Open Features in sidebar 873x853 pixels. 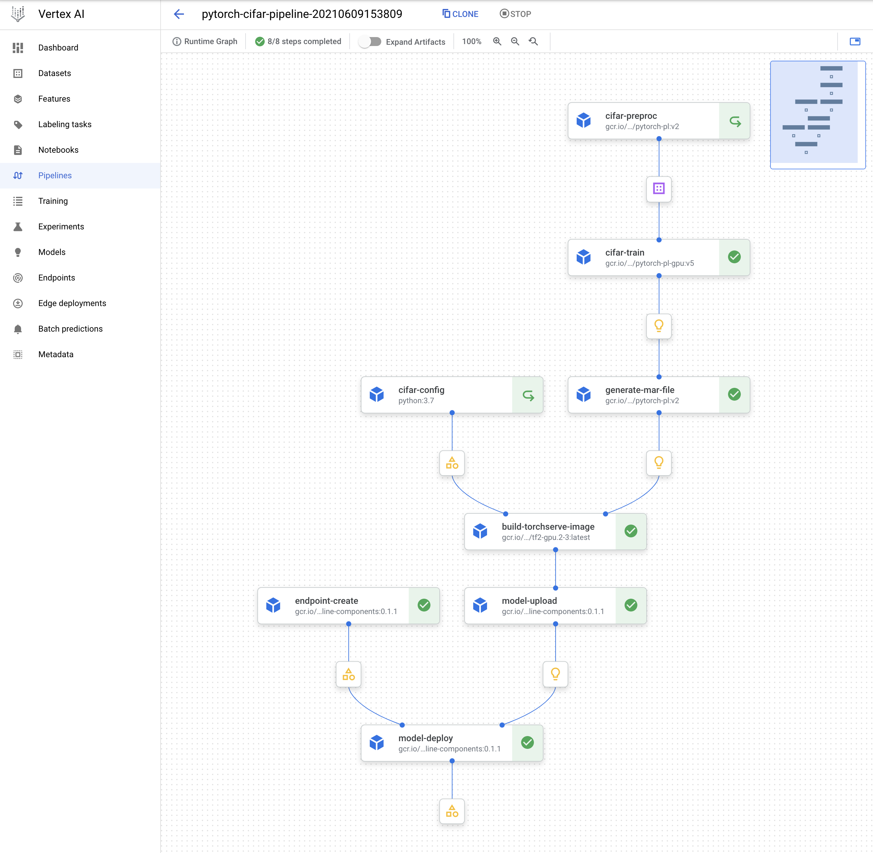click(80, 99)
